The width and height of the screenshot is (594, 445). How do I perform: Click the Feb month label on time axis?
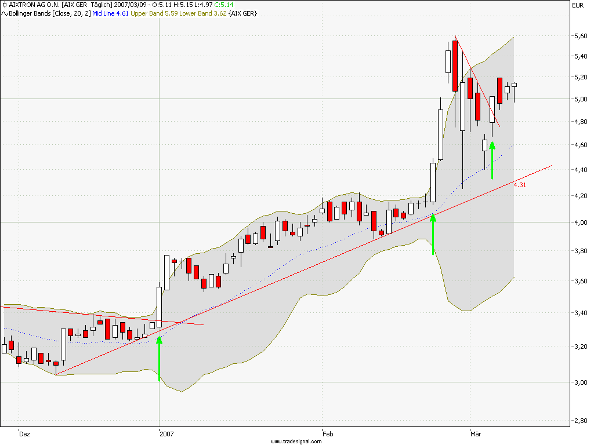tap(328, 434)
